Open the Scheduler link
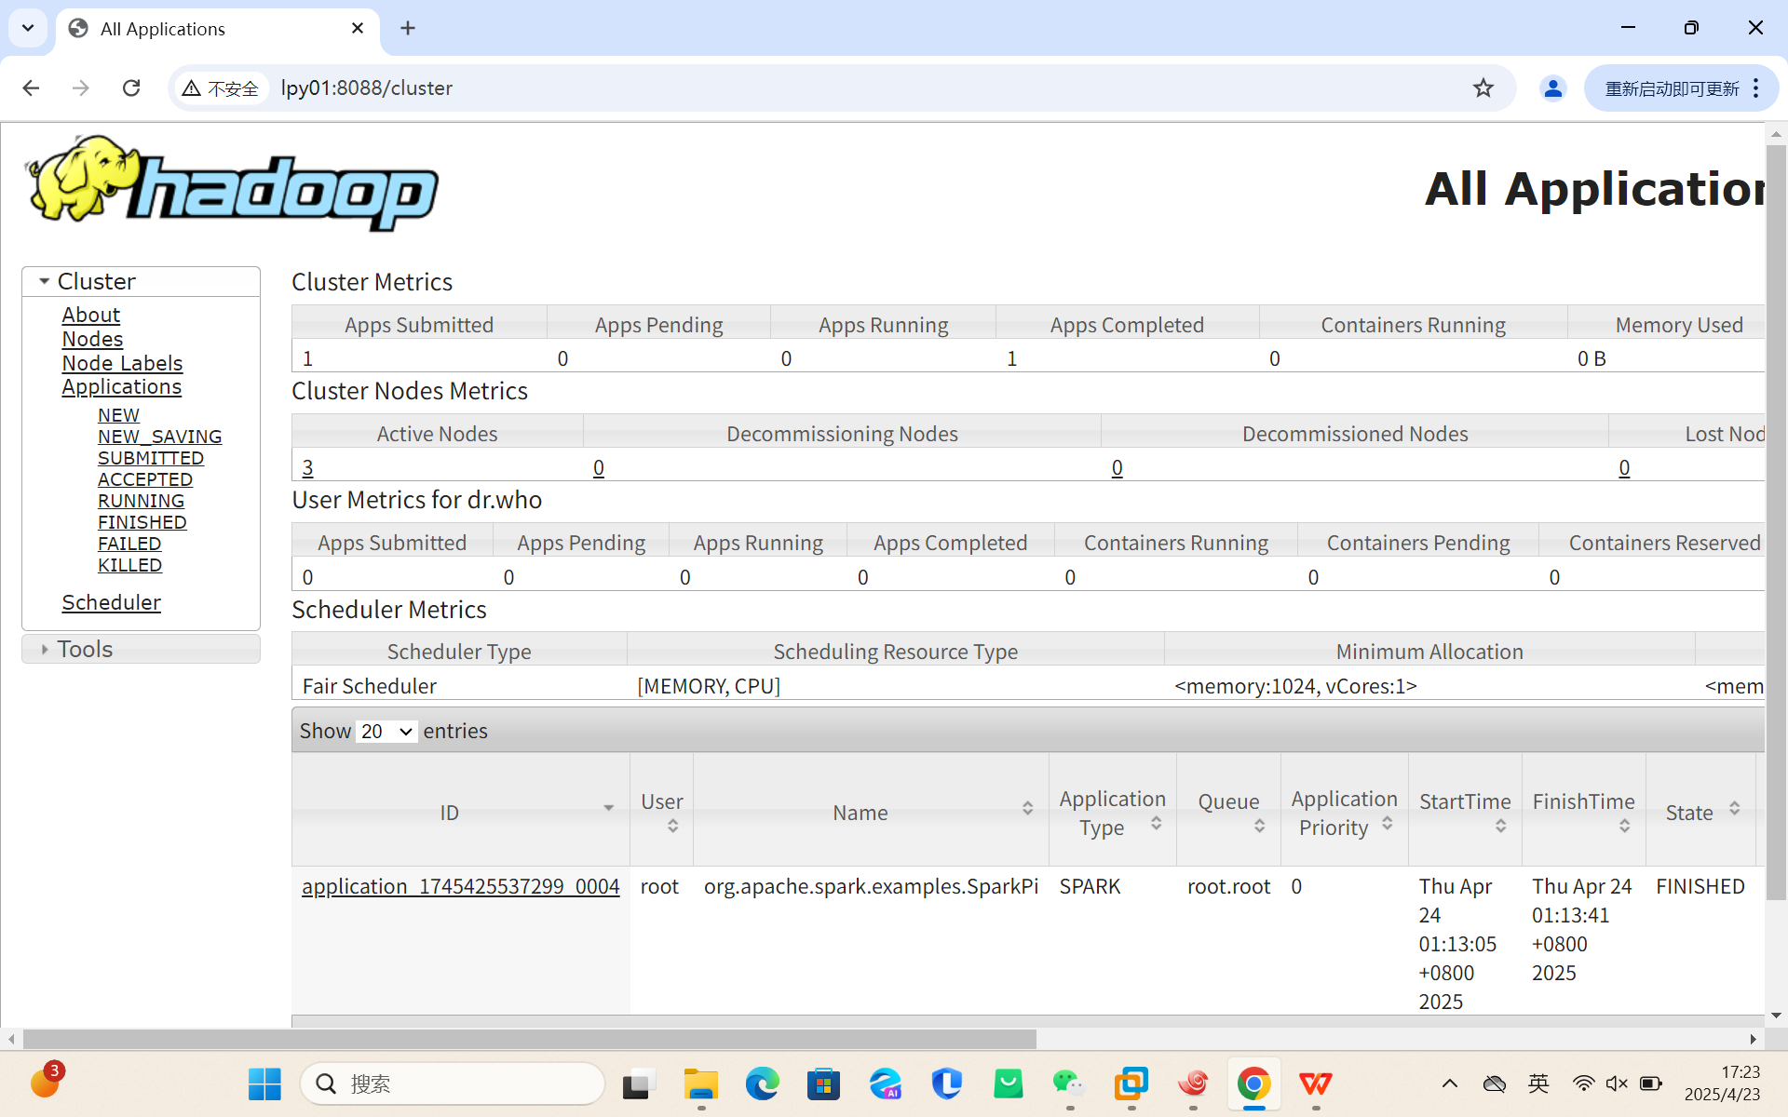Viewport: 1788px width, 1117px height. click(x=111, y=602)
